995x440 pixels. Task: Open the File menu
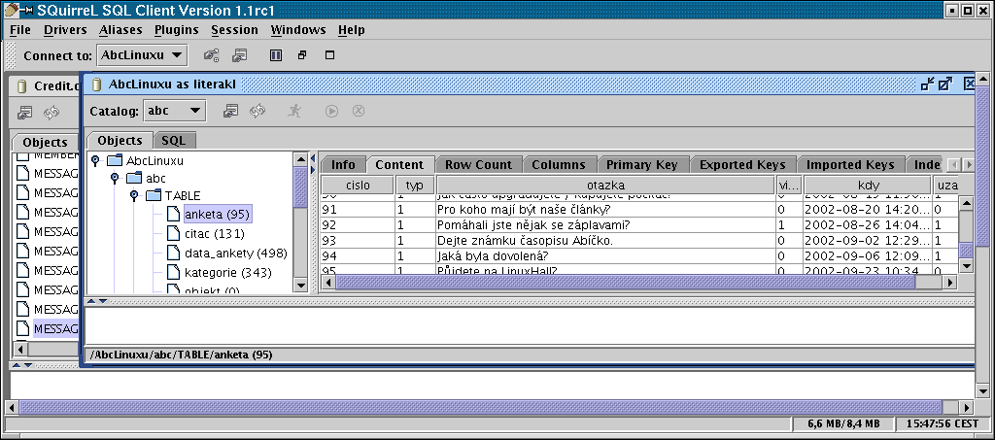click(x=20, y=30)
